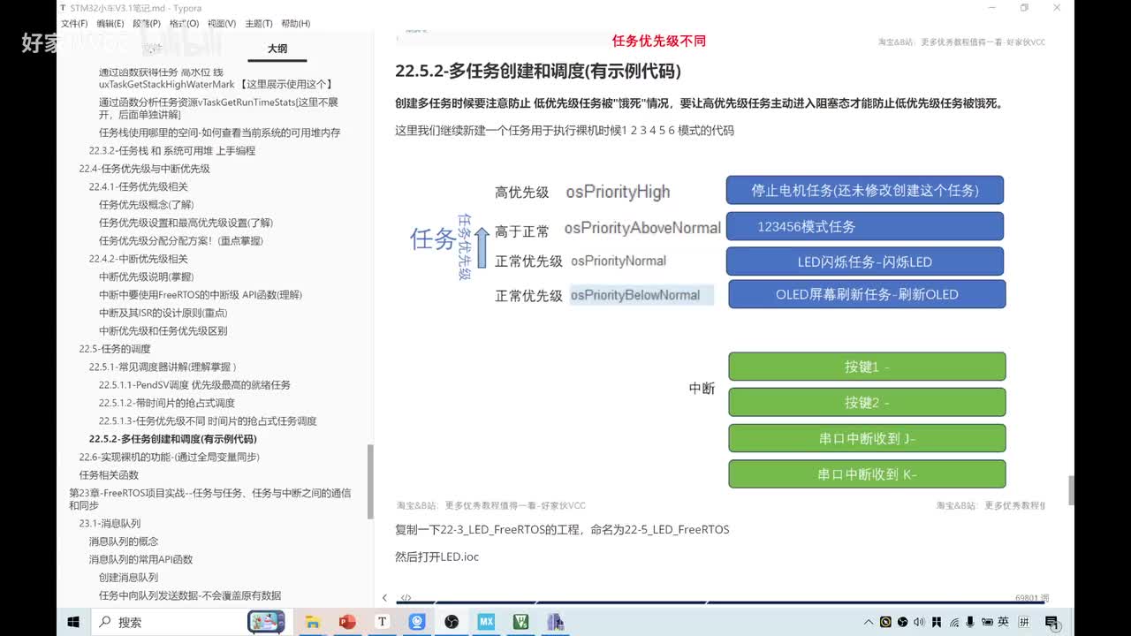The width and height of the screenshot is (1131, 636).
Task: Open the 视图(V) menu
Action: (x=221, y=24)
